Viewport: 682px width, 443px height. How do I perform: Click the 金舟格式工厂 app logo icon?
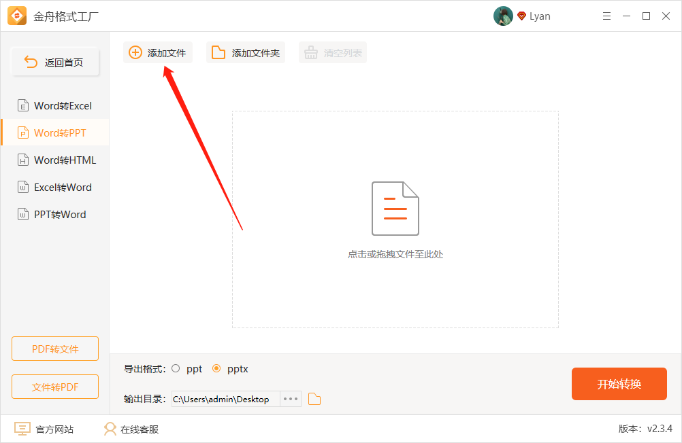17,16
